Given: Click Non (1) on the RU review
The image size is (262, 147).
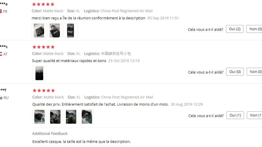Looking at the screenshot, I should pyautogui.click(x=255, y=115).
